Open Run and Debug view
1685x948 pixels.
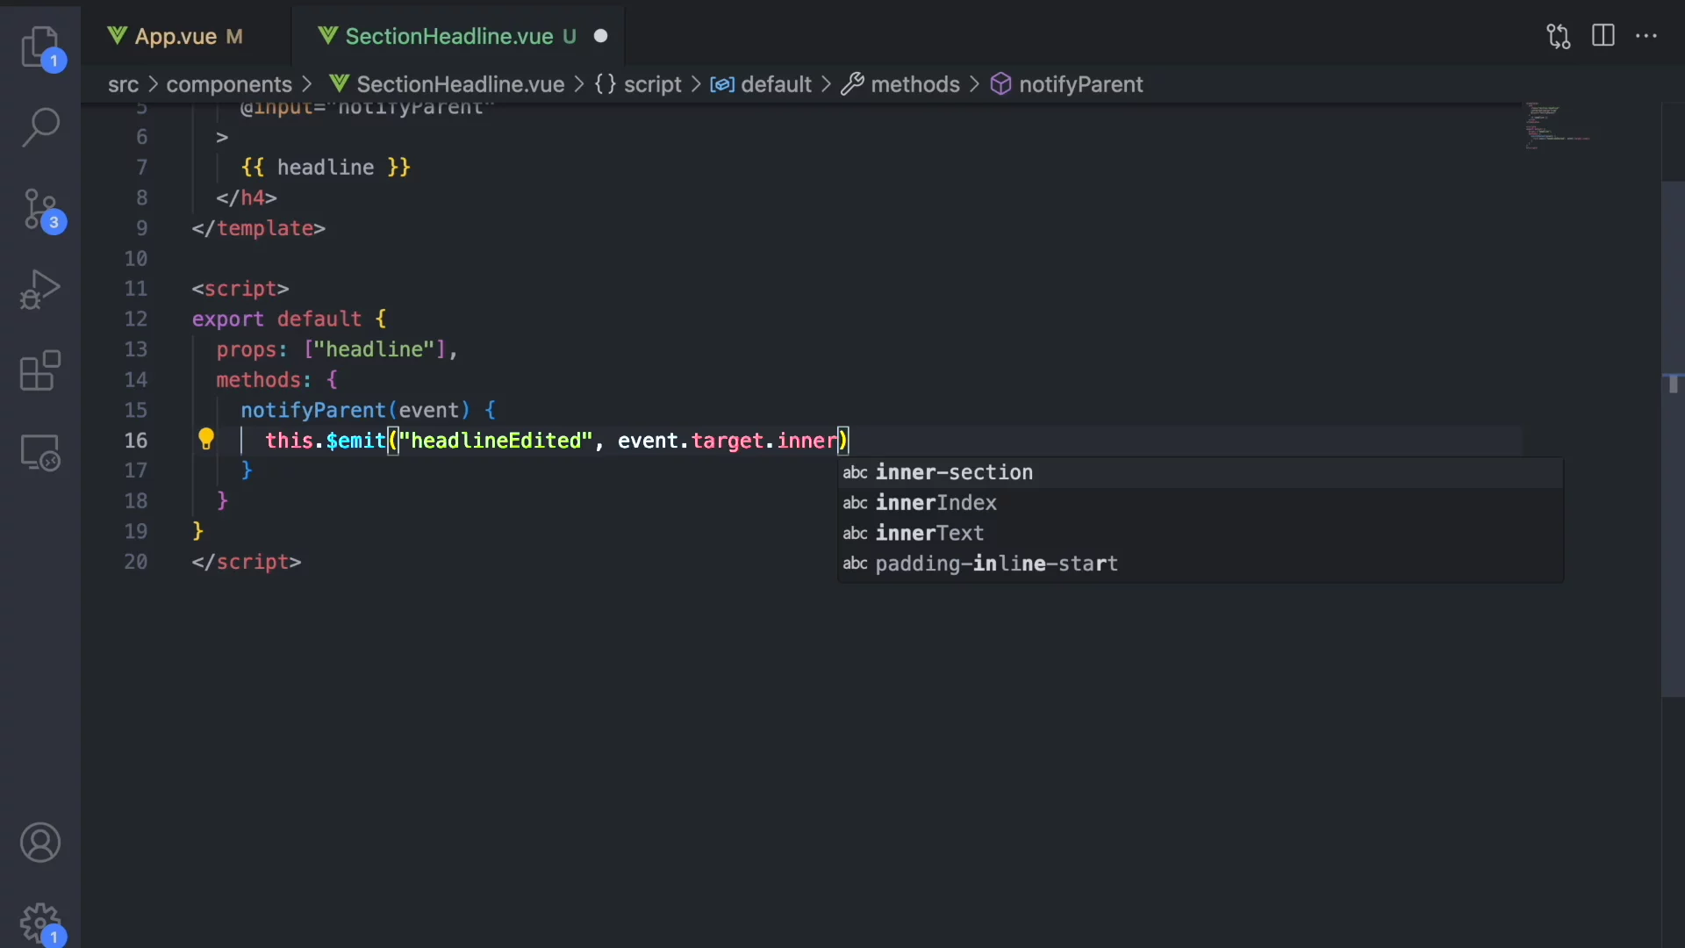40,289
